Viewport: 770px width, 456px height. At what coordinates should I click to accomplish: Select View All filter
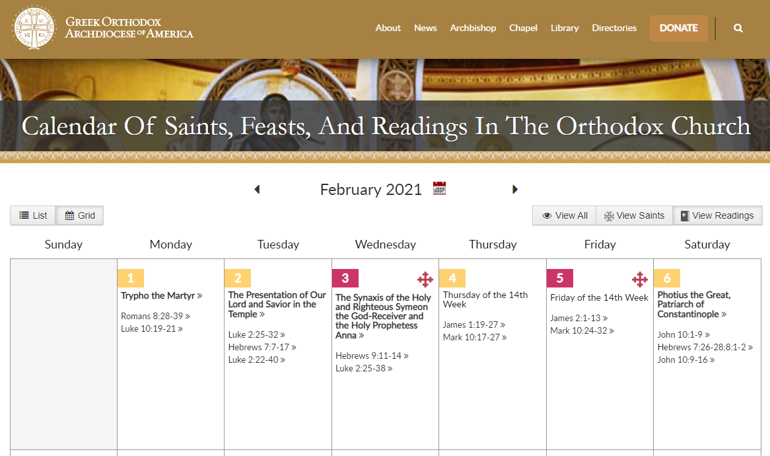564,215
